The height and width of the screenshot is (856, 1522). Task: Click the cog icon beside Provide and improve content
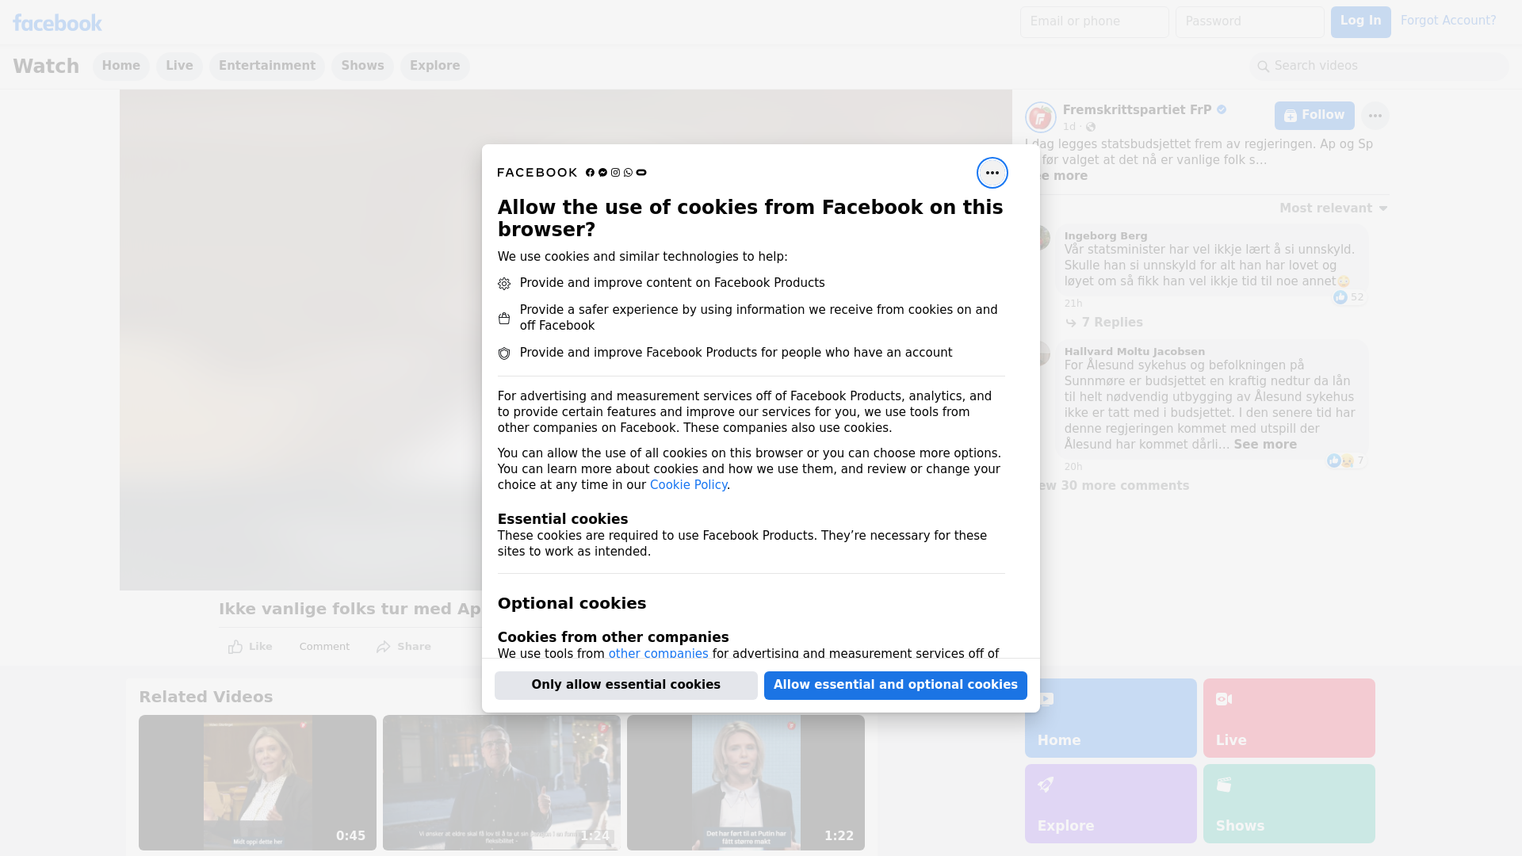coord(504,284)
